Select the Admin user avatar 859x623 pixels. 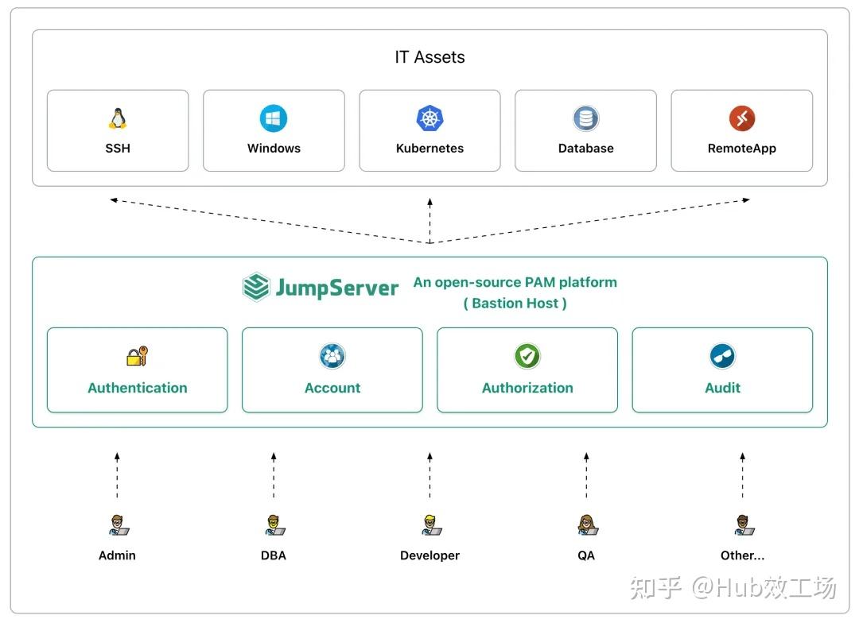(x=118, y=525)
